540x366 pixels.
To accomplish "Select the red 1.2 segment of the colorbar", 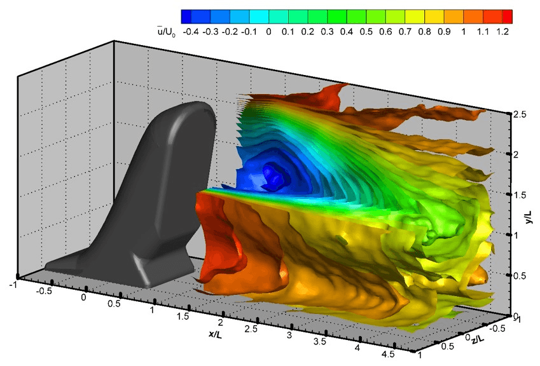I will tap(506, 14).
